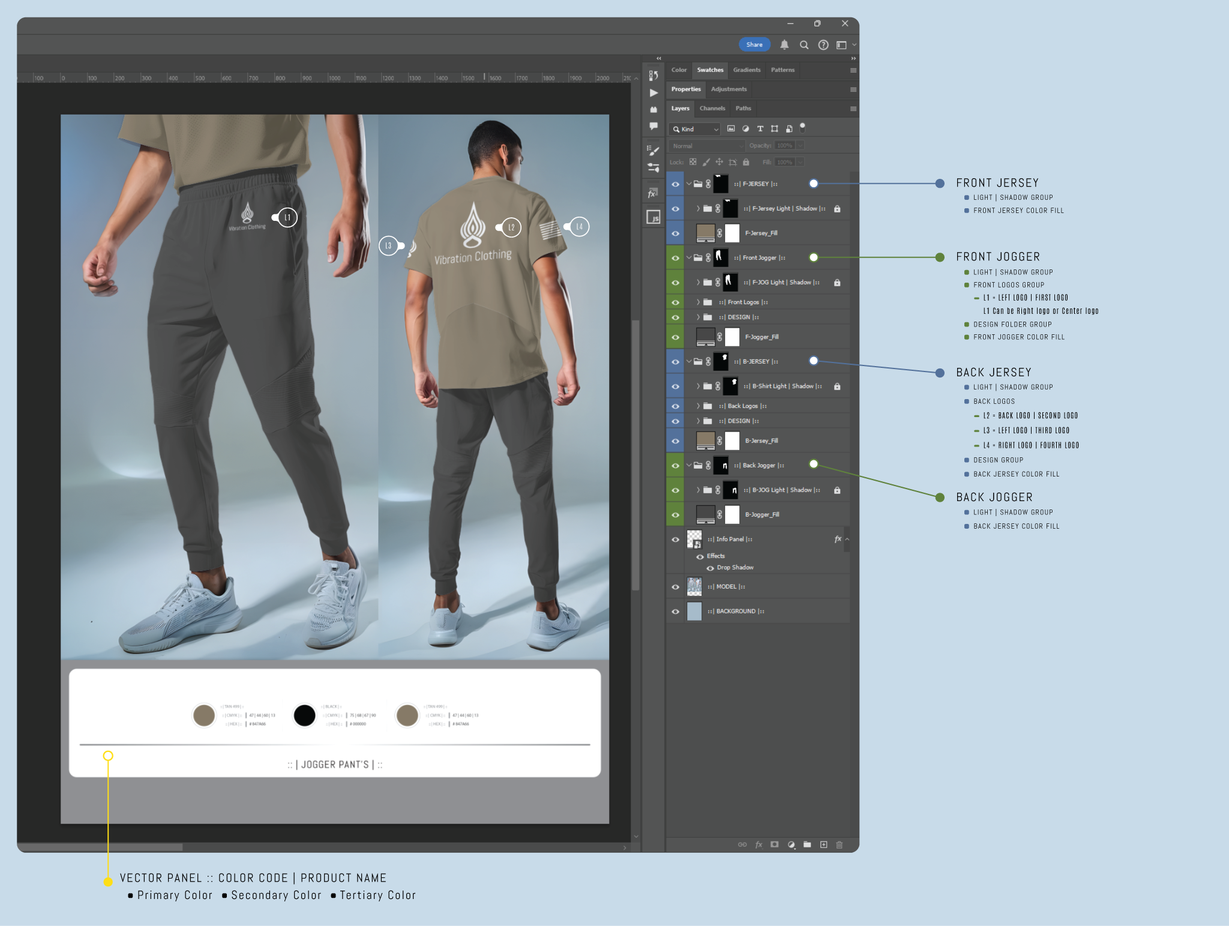The width and height of the screenshot is (1229, 926).
Task: Hide the BACKGROUND layer
Action: tap(675, 612)
